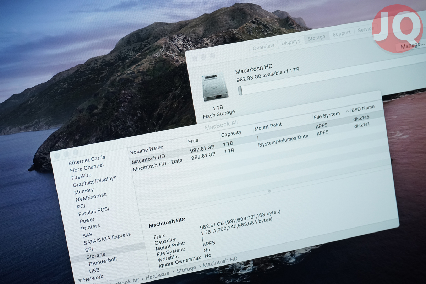Show the Power information section
Screen dimensions: 426x284
pos(87,220)
